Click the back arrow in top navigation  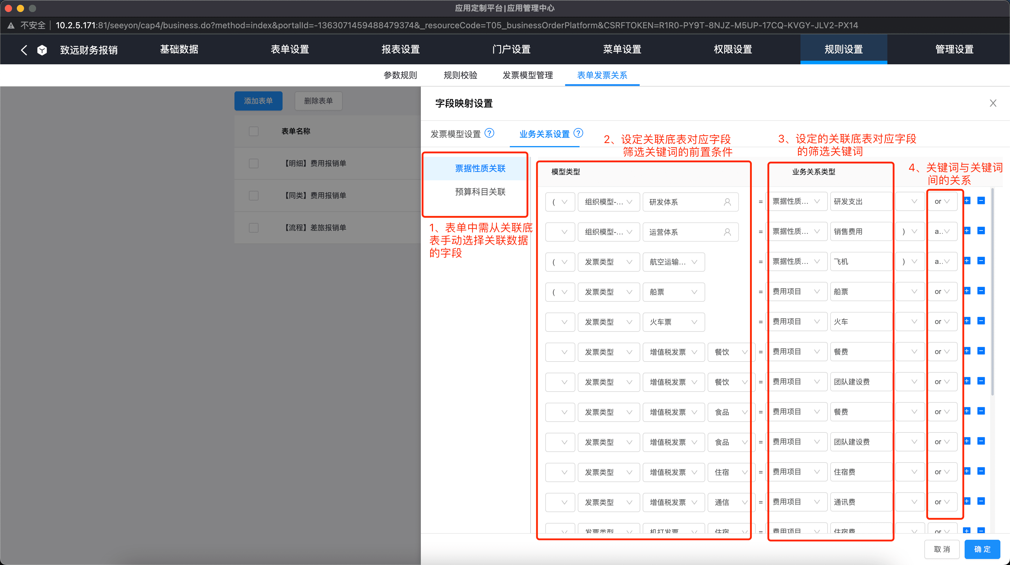(24, 50)
